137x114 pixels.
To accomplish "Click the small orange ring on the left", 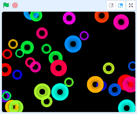I will (13, 44).
